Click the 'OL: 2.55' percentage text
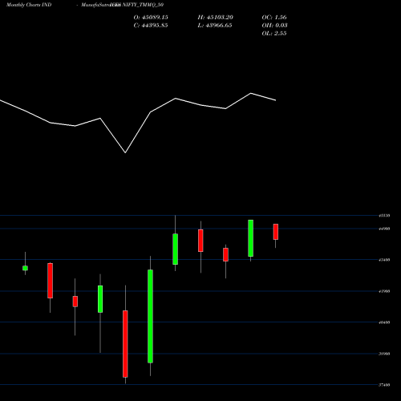Screen dimensions: 401x401 274,33
